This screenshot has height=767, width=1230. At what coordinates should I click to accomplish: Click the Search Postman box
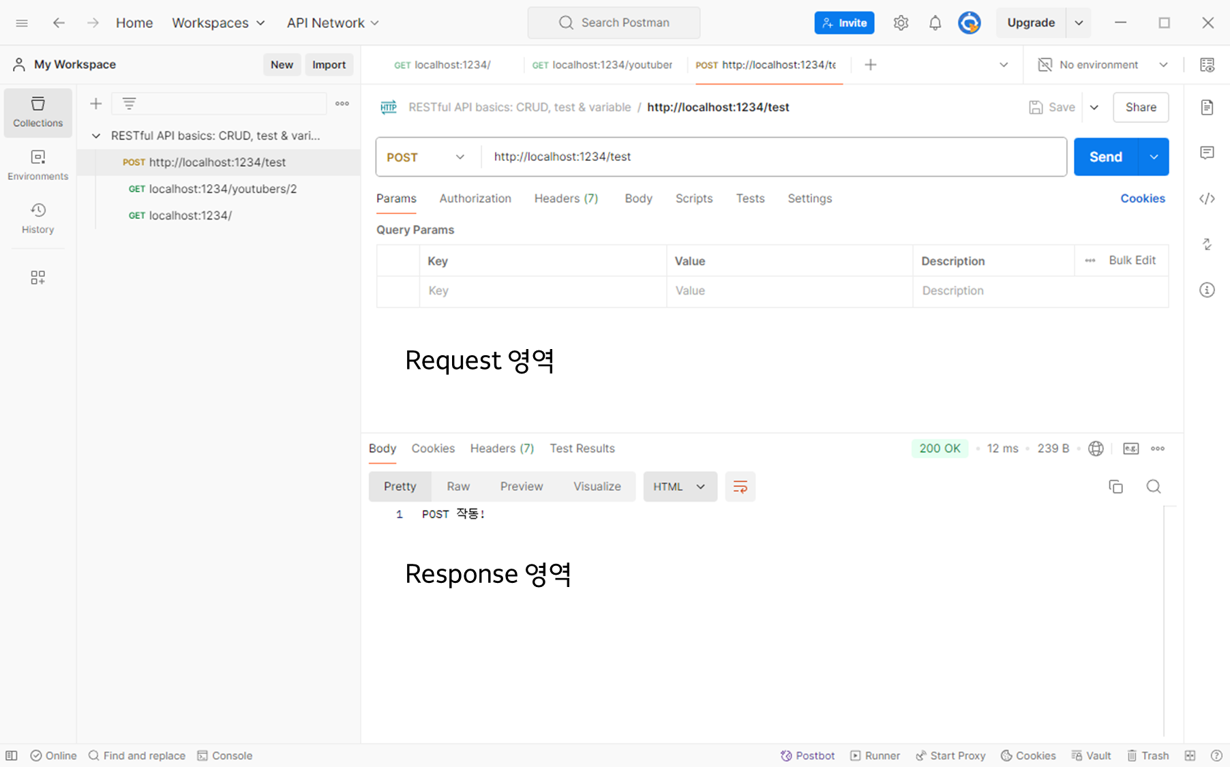(x=614, y=23)
